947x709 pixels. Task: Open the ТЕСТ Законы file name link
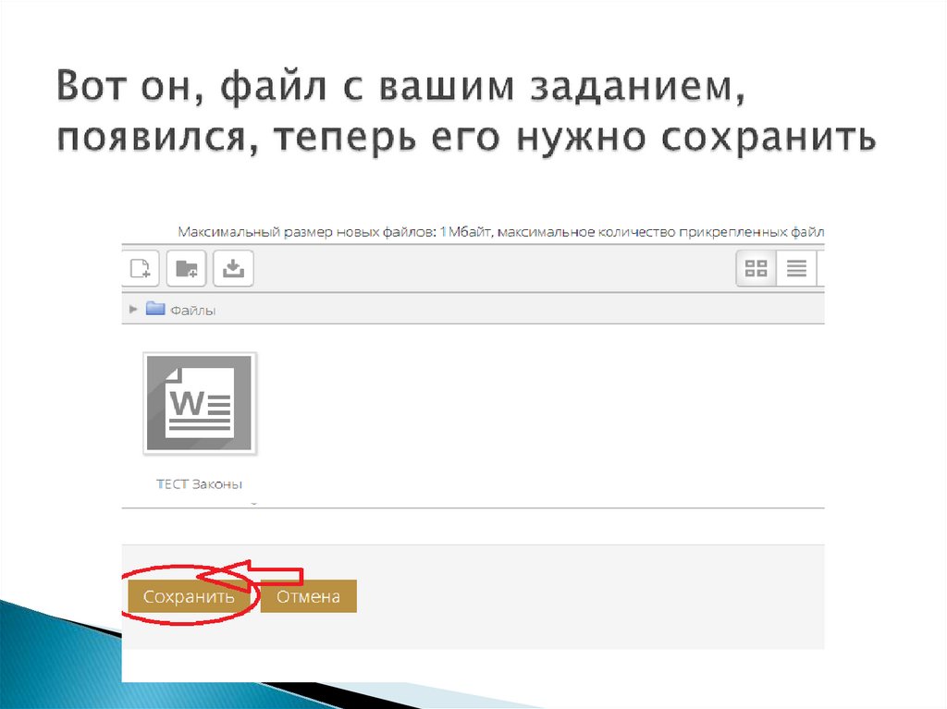click(200, 482)
